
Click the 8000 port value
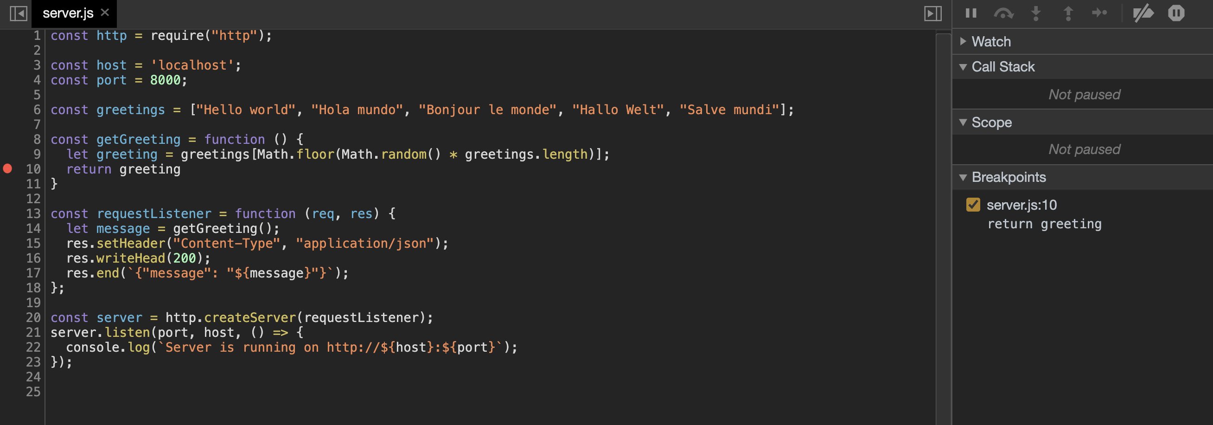pyautogui.click(x=165, y=80)
